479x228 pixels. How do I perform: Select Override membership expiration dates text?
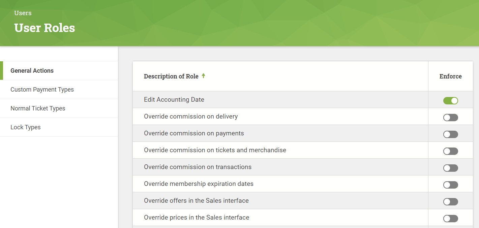199,184
